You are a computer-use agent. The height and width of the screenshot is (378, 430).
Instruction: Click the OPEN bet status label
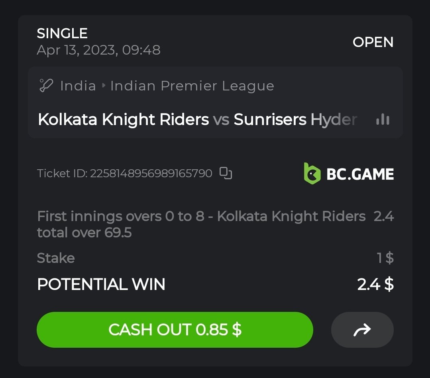[x=373, y=42]
